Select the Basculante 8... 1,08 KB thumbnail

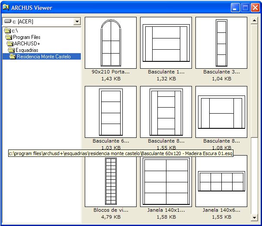221,112
